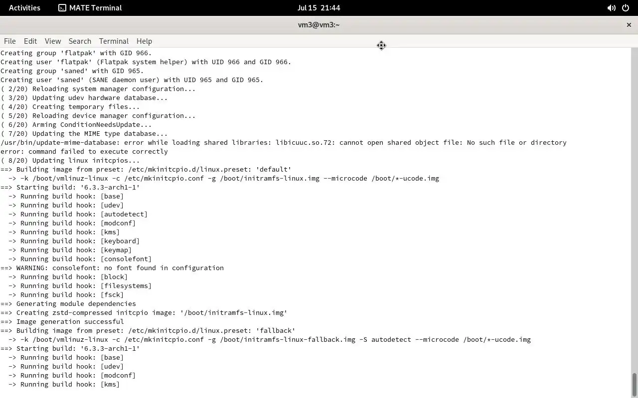Open the View menu
638x398 pixels.
[52, 41]
